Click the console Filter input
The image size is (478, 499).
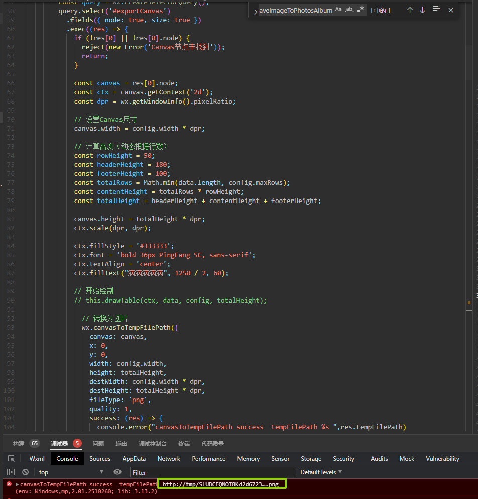pyautogui.click(x=213, y=472)
